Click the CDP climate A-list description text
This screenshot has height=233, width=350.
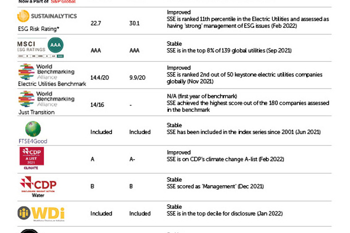(x=225, y=159)
